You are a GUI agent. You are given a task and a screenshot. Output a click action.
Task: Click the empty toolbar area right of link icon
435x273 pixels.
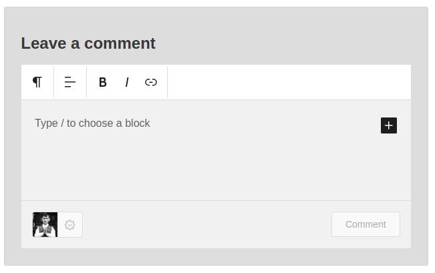pos(287,82)
